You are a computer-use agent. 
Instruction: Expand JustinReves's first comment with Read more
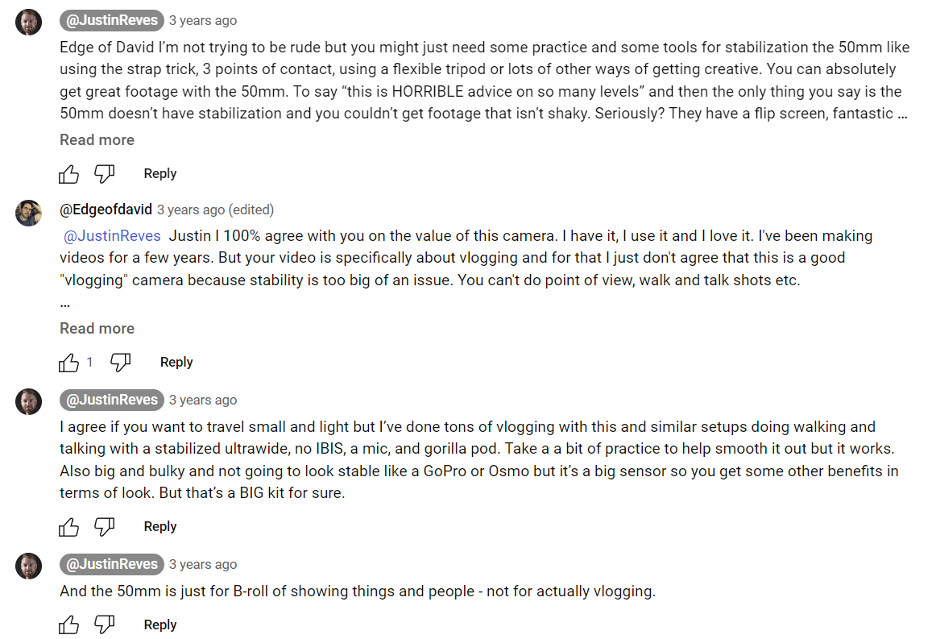click(97, 139)
